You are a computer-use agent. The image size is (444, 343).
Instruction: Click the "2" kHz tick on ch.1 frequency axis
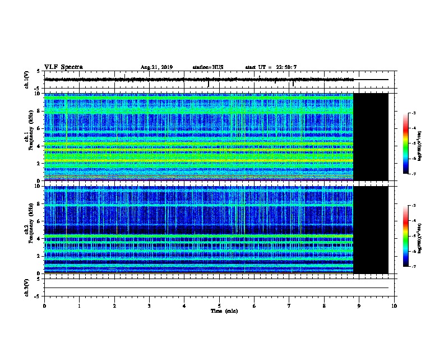(39, 163)
